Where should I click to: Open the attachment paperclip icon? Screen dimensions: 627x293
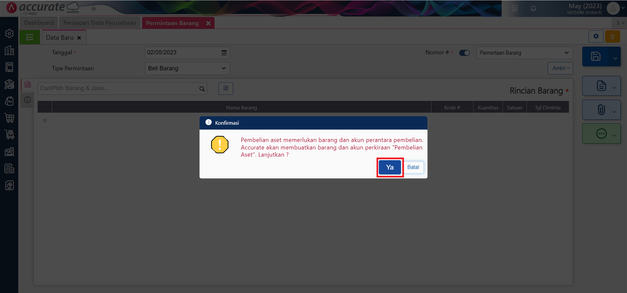601,110
